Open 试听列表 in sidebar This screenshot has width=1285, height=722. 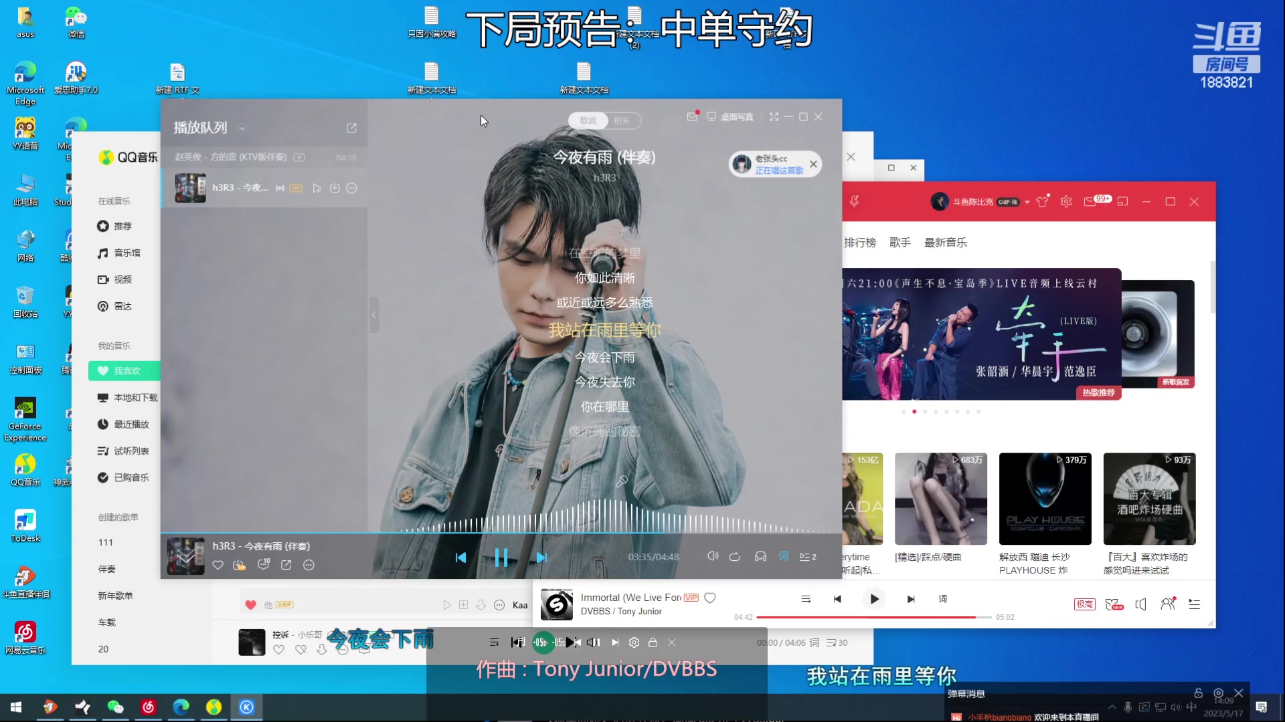[123, 451]
